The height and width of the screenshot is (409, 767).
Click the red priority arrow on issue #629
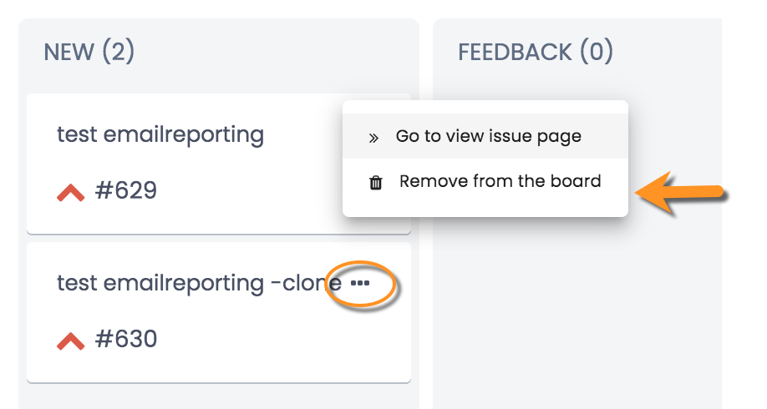click(70, 193)
